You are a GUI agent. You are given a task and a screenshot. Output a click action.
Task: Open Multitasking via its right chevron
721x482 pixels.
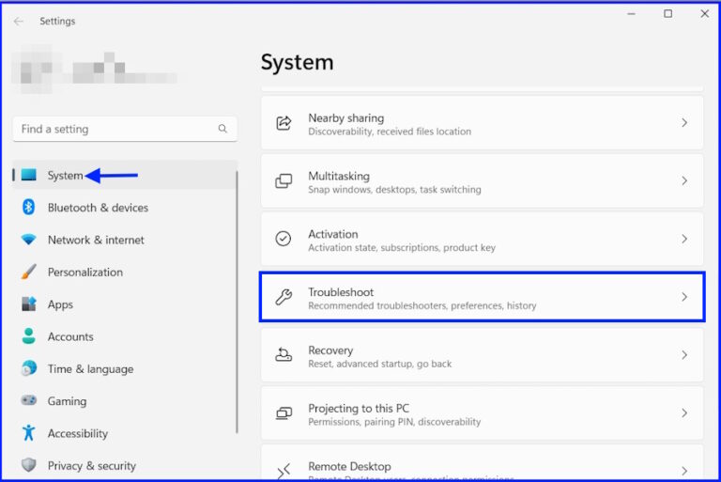(x=684, y=181)
